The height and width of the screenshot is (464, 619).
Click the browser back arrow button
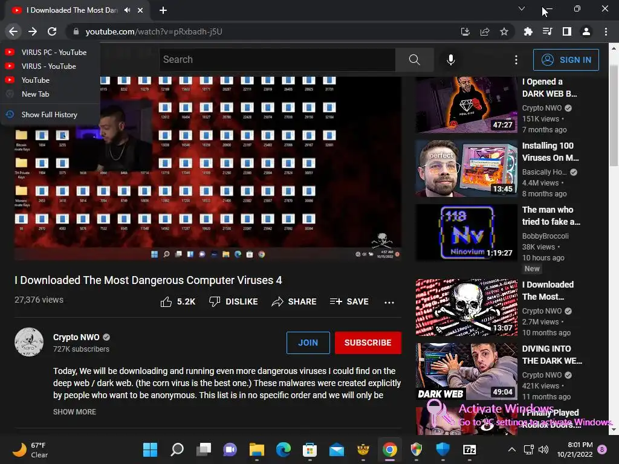(x=13, y=31)
